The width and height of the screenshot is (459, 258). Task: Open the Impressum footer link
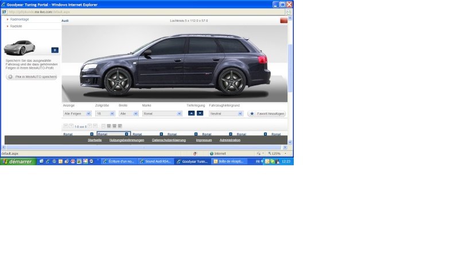[x=204, y=140]
